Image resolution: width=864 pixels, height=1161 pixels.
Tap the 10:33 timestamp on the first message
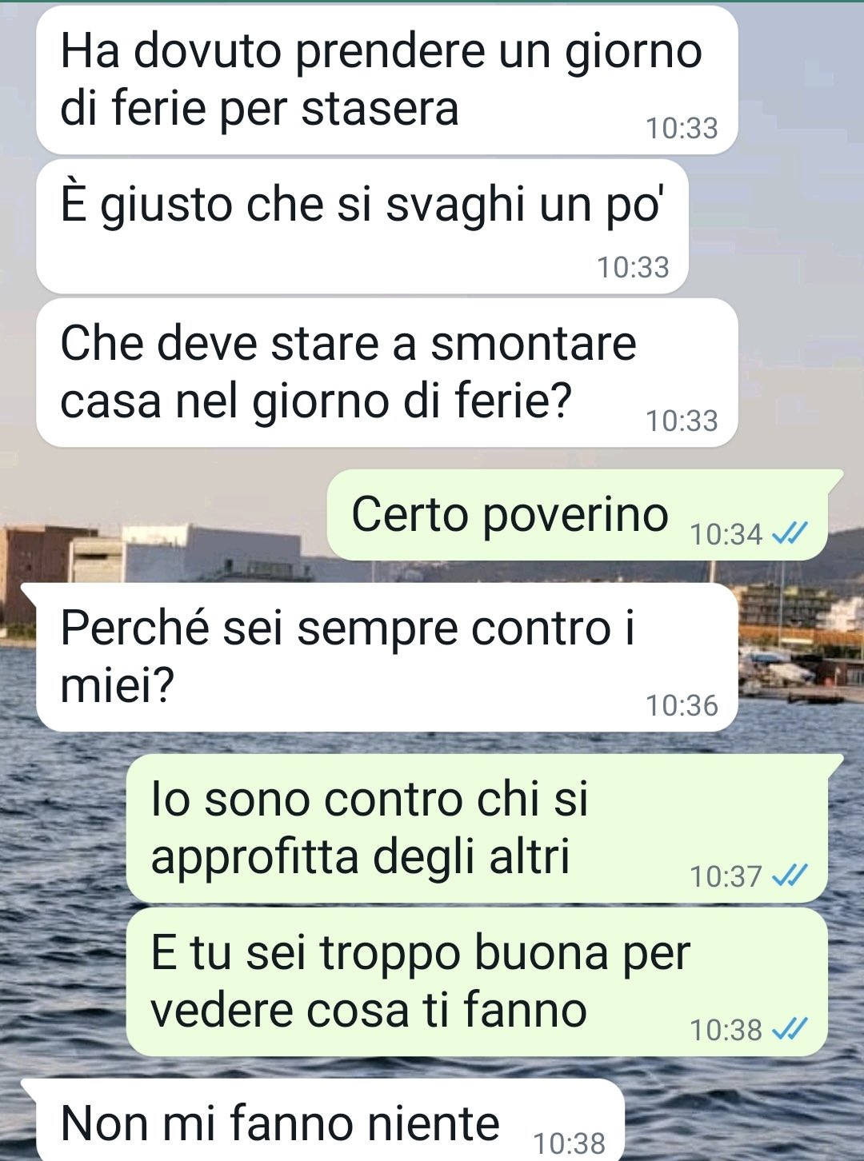tap(682, 128)
